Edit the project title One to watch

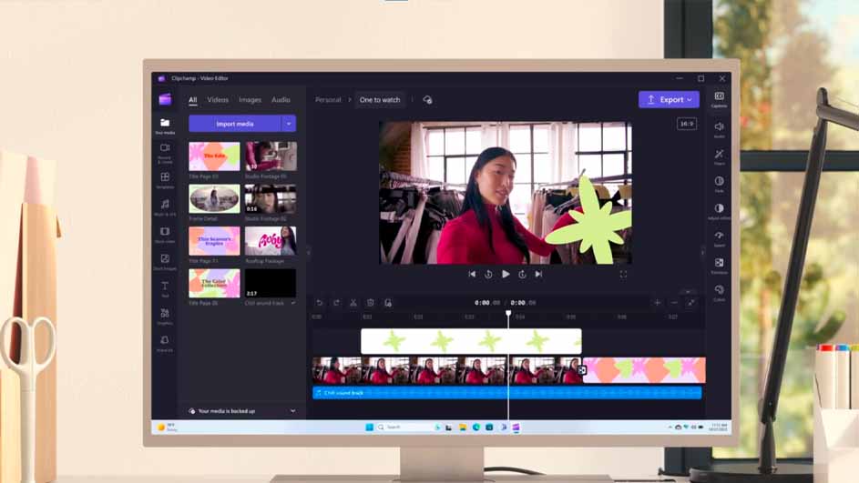click(380, 99)
